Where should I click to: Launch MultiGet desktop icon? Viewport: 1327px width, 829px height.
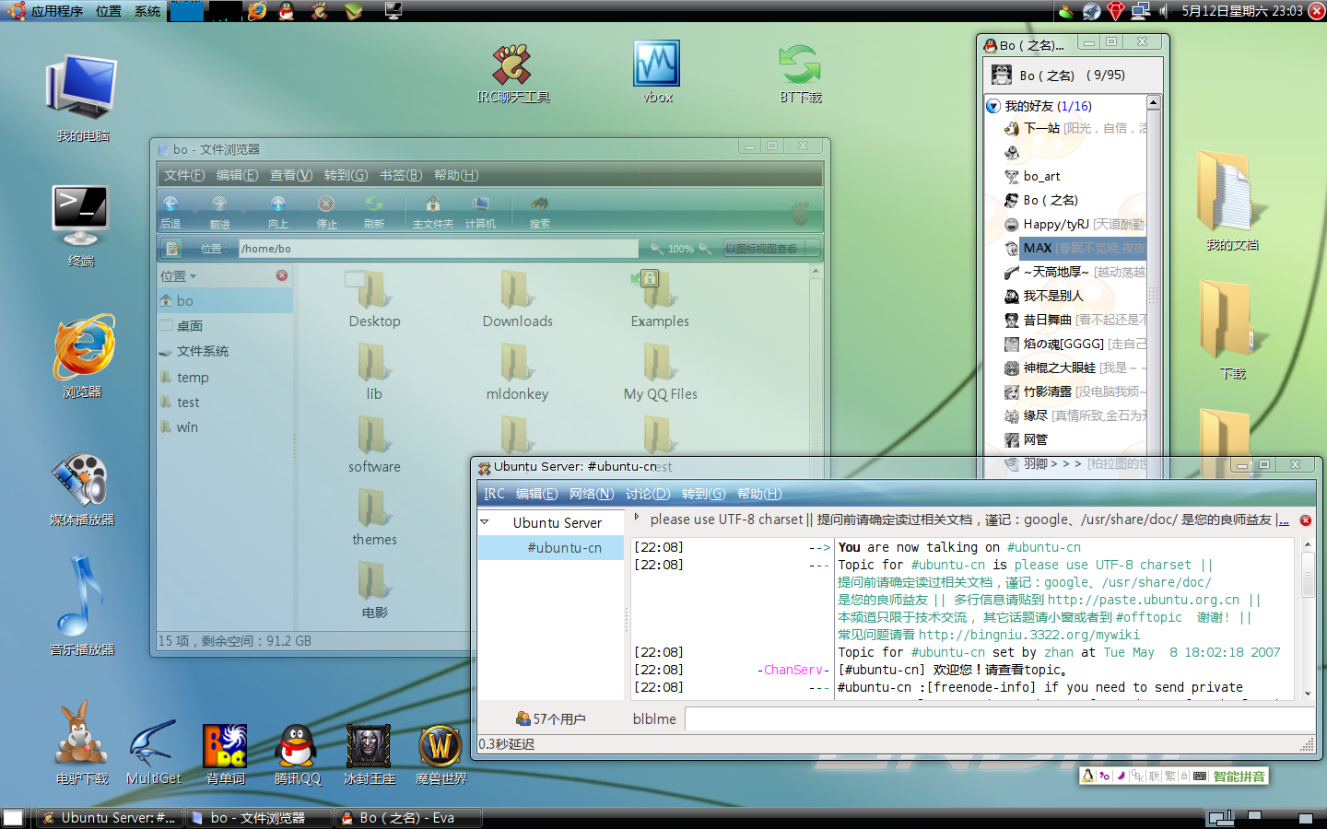(x=153, y=752)
